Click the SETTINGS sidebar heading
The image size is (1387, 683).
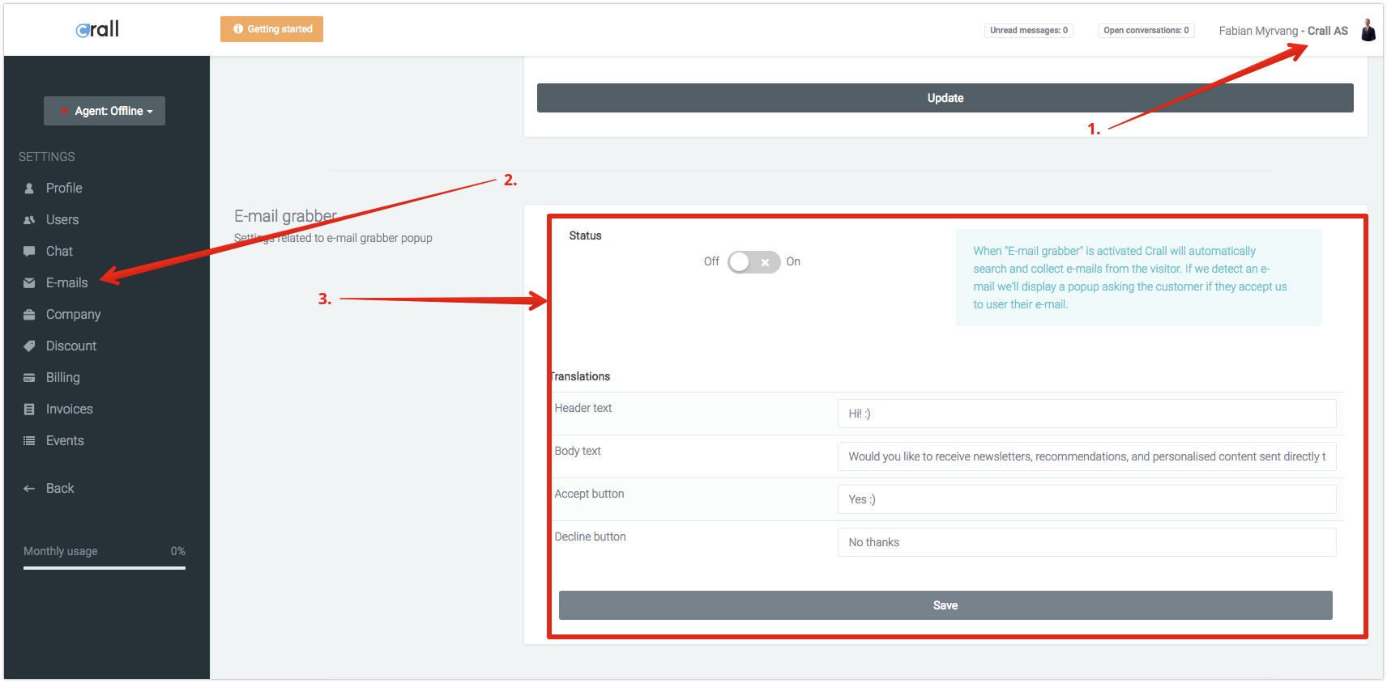click(x=47, y=157)
